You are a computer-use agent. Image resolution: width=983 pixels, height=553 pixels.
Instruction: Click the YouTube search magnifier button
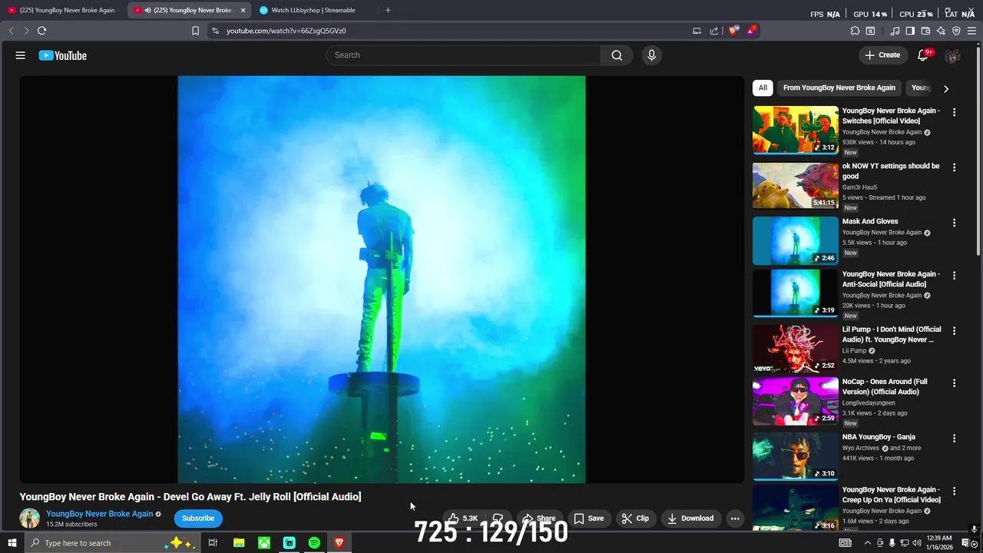click(x=617, y=55)
